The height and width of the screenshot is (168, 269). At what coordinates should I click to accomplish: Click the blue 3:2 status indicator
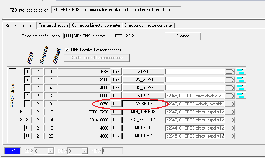pos(12,151)
